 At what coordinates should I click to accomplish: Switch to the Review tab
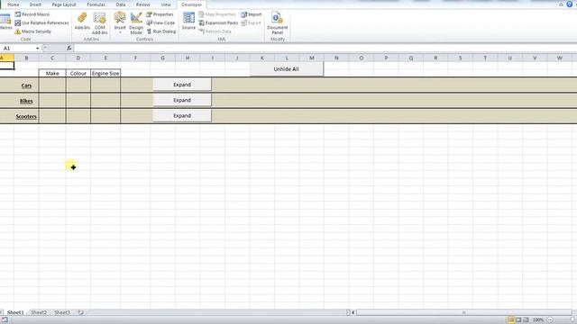(x=143, y=4)
